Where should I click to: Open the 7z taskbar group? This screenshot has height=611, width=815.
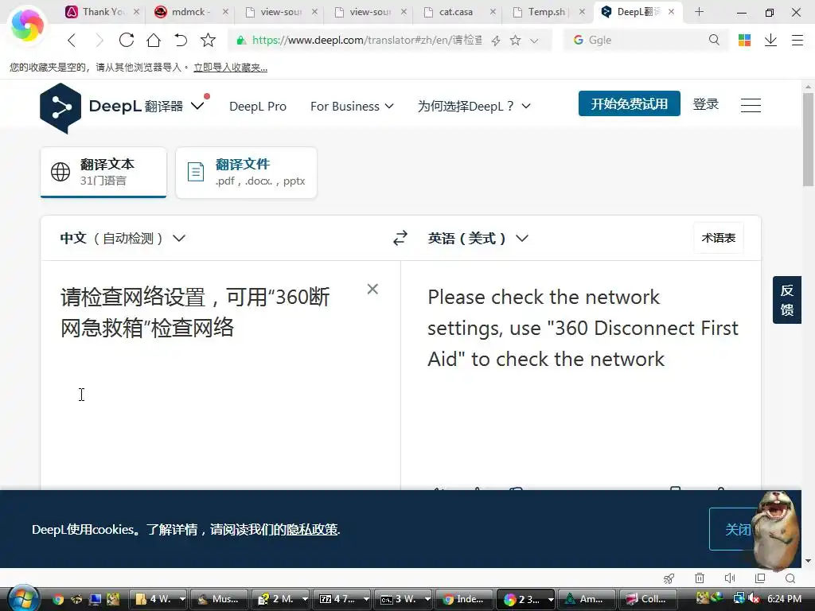342,599
